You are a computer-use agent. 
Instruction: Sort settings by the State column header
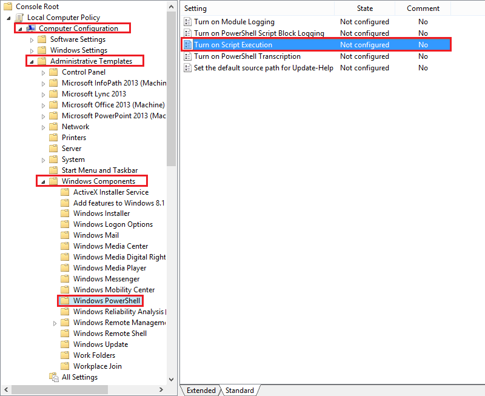pyautogui.click(x=364, y=8)
